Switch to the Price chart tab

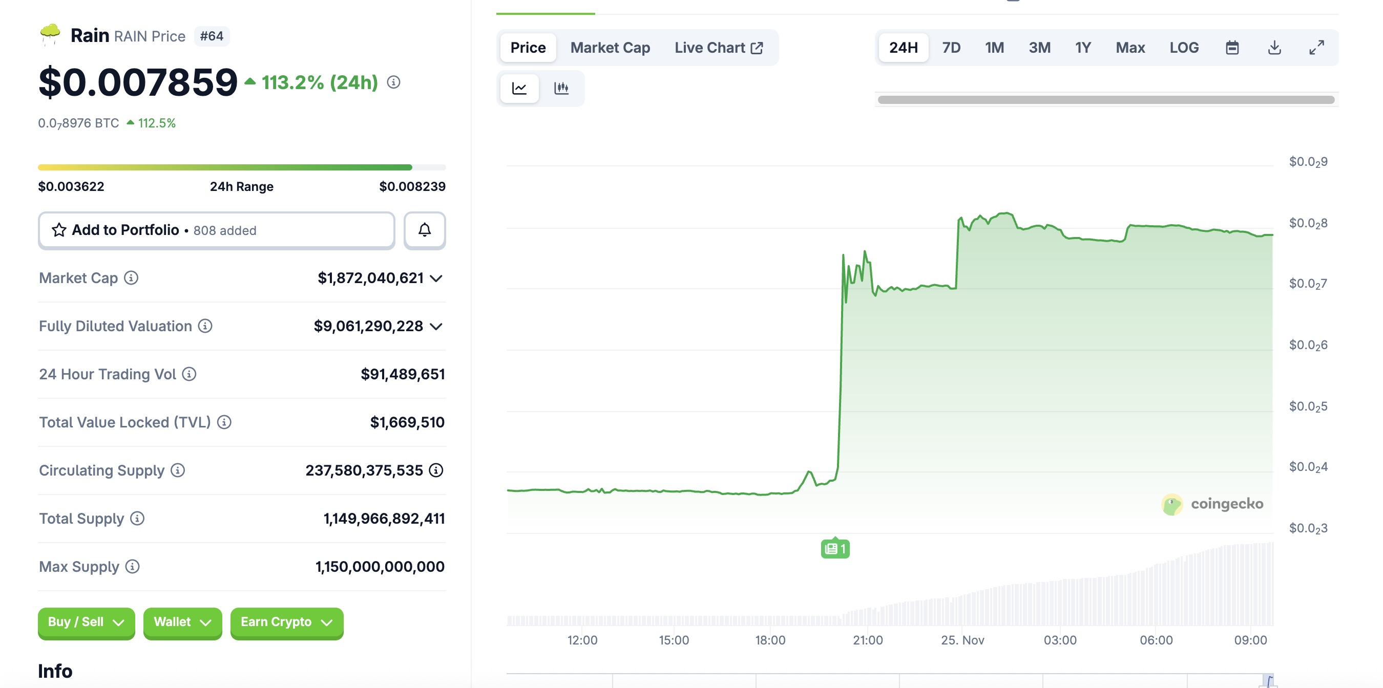[528, 48]
